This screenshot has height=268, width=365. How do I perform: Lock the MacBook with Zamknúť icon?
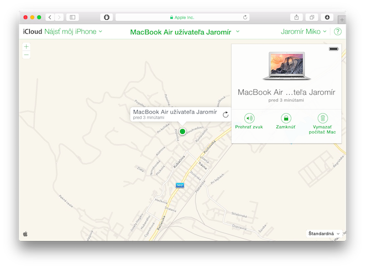pyautogui.click(x=286, y=118)
